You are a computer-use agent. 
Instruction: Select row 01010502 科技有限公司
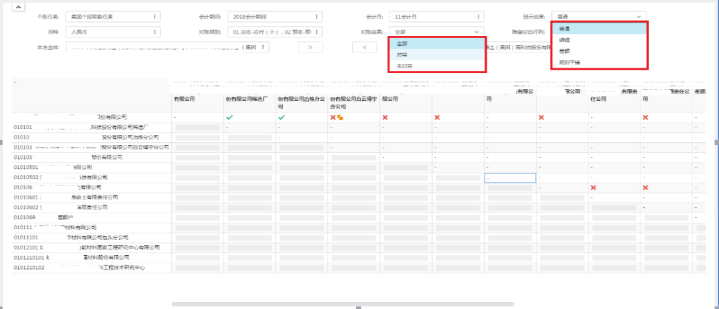point(92,177)
